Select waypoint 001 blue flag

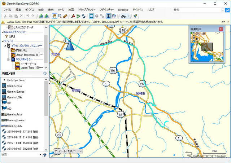pyautogui.click(x=6, y=103)
